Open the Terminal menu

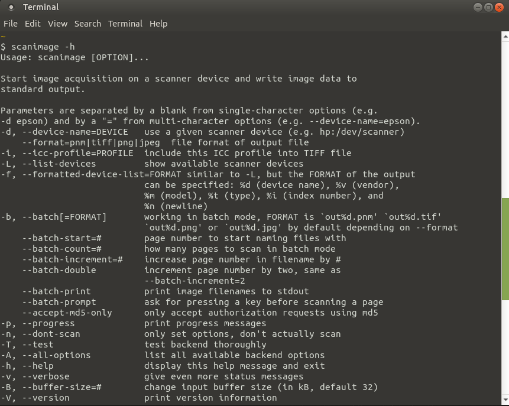tap(125, 24)
